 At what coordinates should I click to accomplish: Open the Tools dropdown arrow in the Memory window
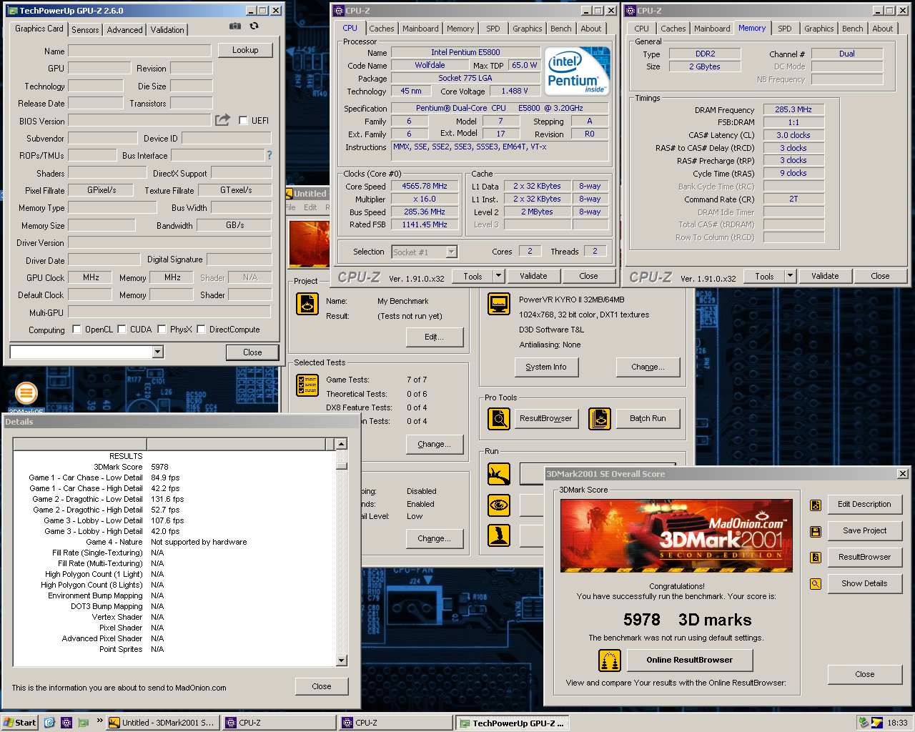(x=790, y=276)
